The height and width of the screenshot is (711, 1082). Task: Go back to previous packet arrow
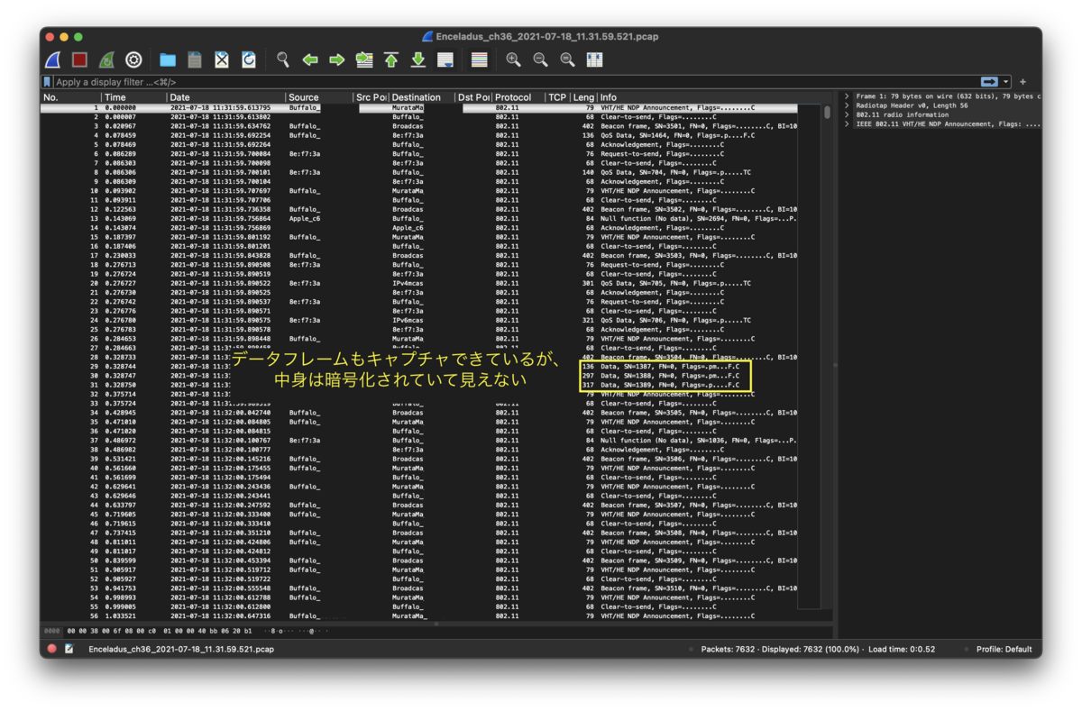pos(310,60)
